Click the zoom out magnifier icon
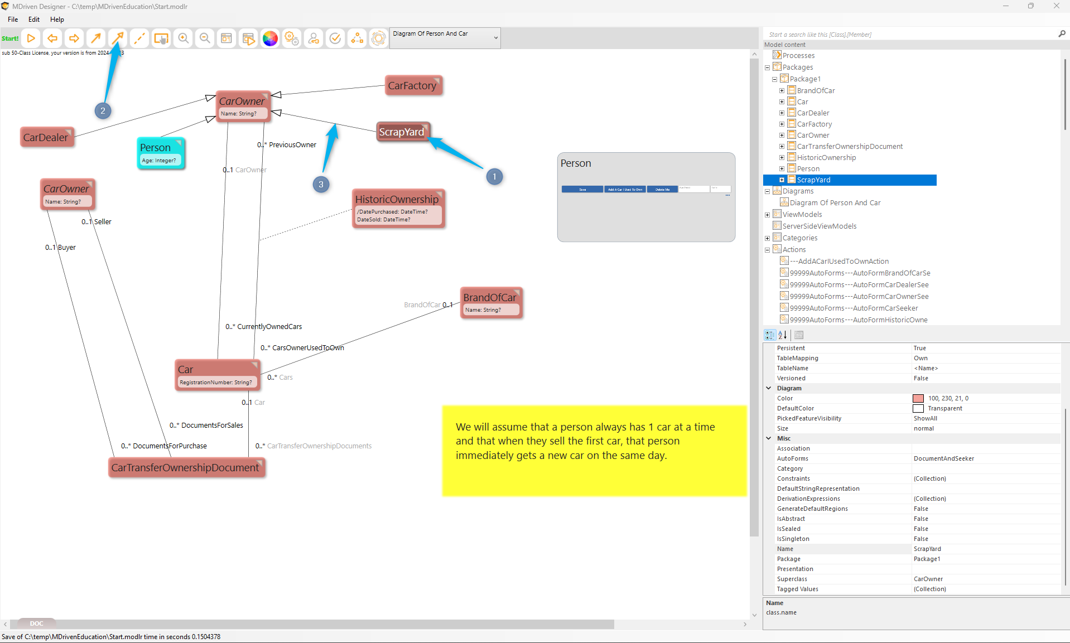The width and height of the screenshot is (1070, 643). 205,38
